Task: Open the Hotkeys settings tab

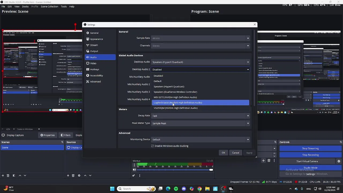Action: [x=100, y=69]
